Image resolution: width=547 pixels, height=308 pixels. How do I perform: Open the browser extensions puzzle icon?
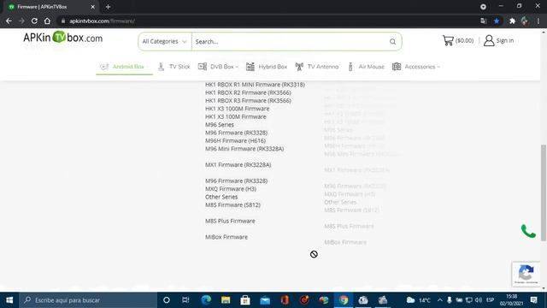pos(512,21)
